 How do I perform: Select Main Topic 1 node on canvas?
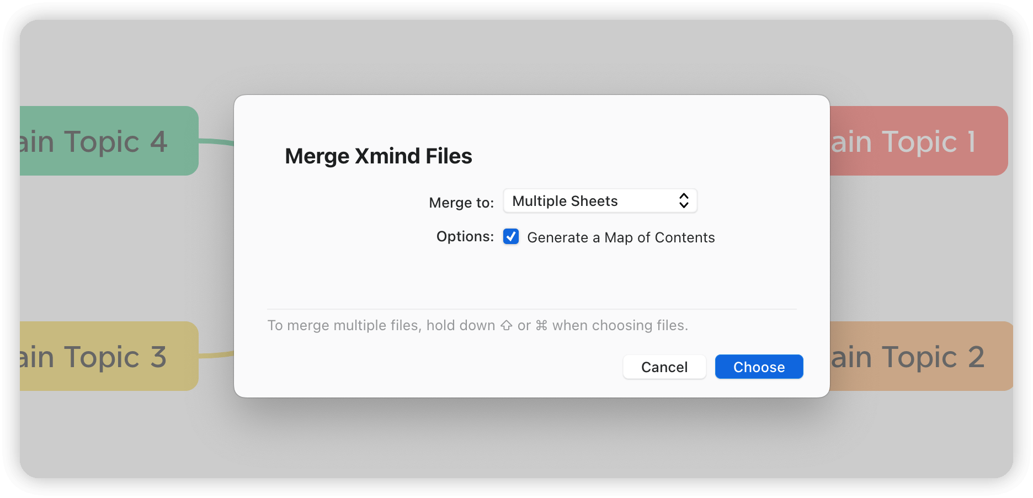(919, 141)
